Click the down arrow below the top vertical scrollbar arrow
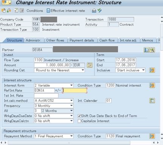Screen dimensions: 163x145 tap(162, 22)
